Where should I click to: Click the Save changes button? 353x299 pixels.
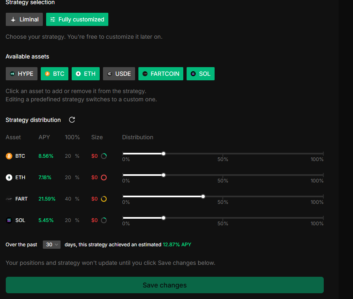coord(165,285)
